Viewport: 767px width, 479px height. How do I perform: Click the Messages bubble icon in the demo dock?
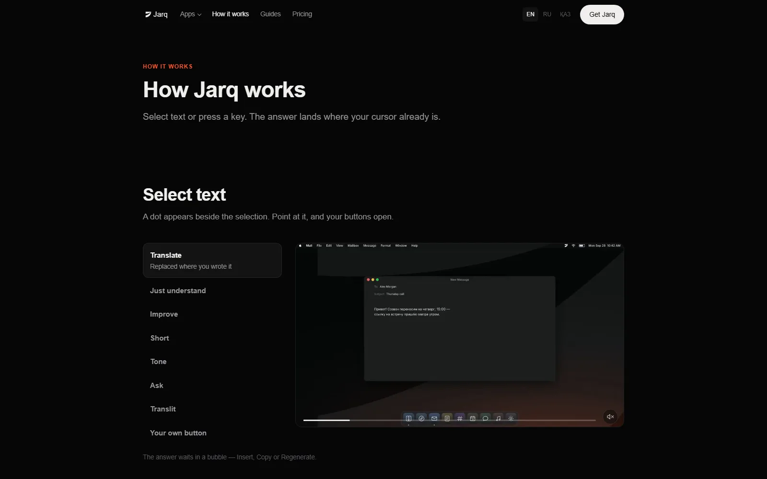[x=485, y=418]
